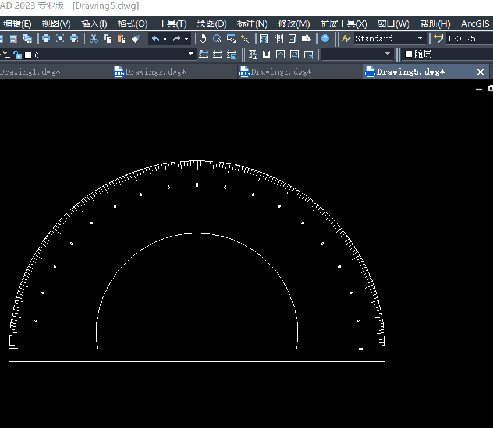Screen dimensions: 493x428
Task: Click the Paste clipboard icon
Action: click(122, 38)
